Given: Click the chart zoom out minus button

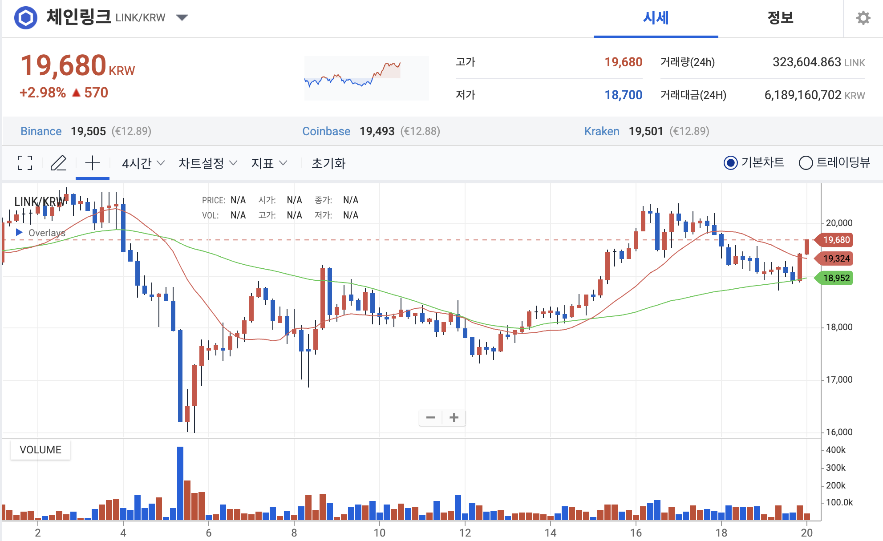Looking at the screenshot, I should 430,417.
